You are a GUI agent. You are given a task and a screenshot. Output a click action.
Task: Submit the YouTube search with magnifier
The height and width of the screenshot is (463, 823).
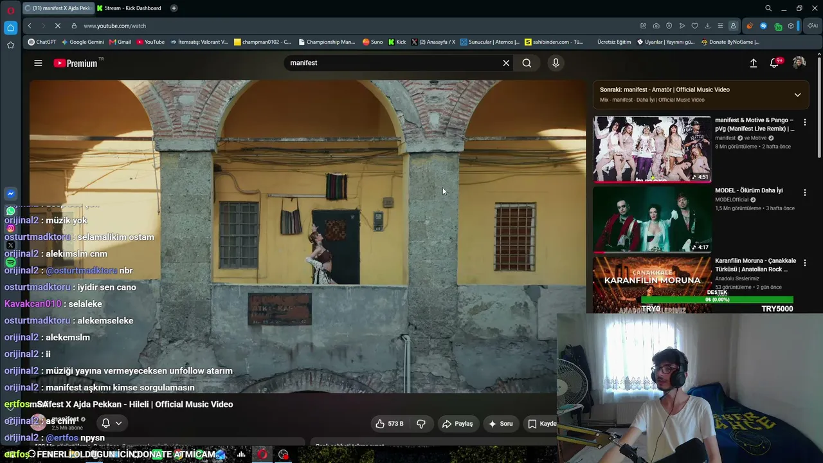click(x=527, y=63)
